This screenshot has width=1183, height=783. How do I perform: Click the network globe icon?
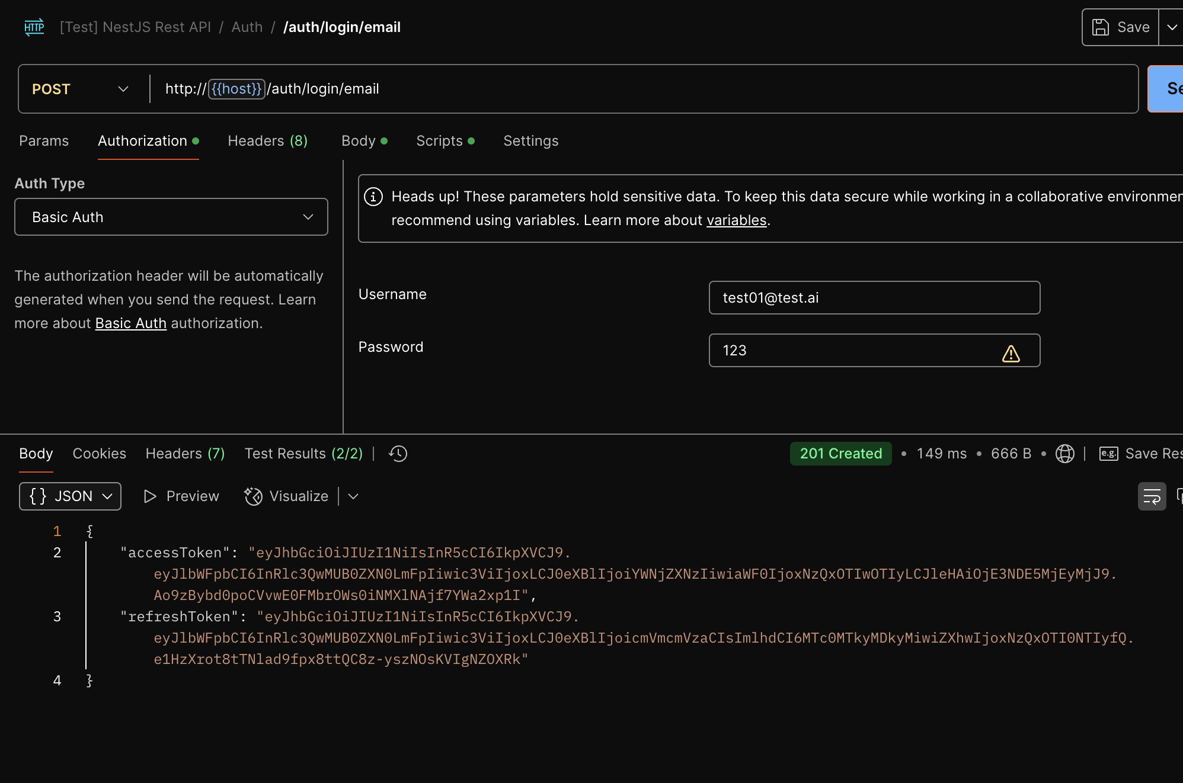click(x=1064, y=454)
